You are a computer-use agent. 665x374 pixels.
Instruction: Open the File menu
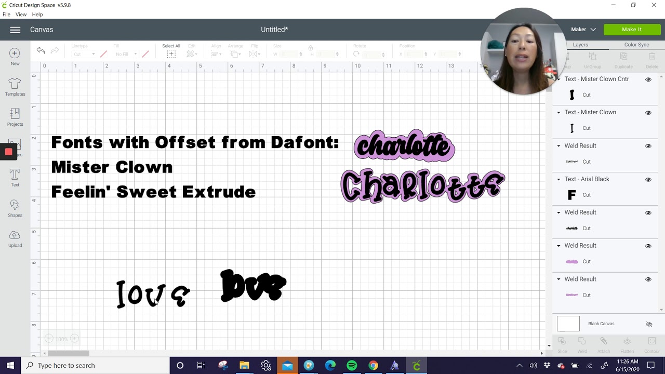pos(6,15)
